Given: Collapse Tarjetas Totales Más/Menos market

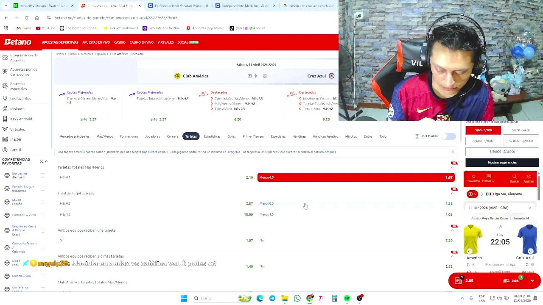Looking at the screenshot, I should (452, 167).
